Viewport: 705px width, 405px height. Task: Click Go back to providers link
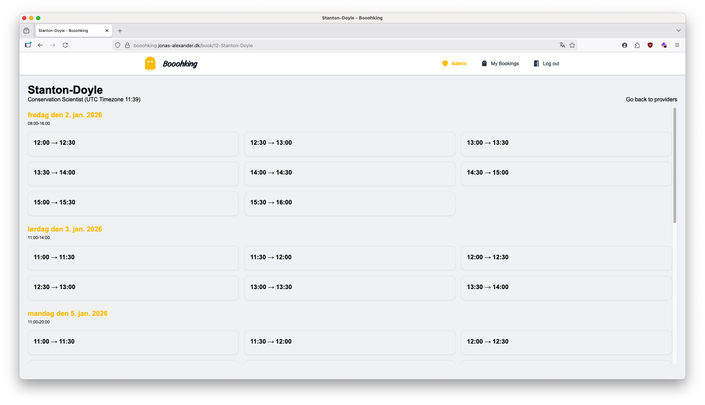pos(651,99)
